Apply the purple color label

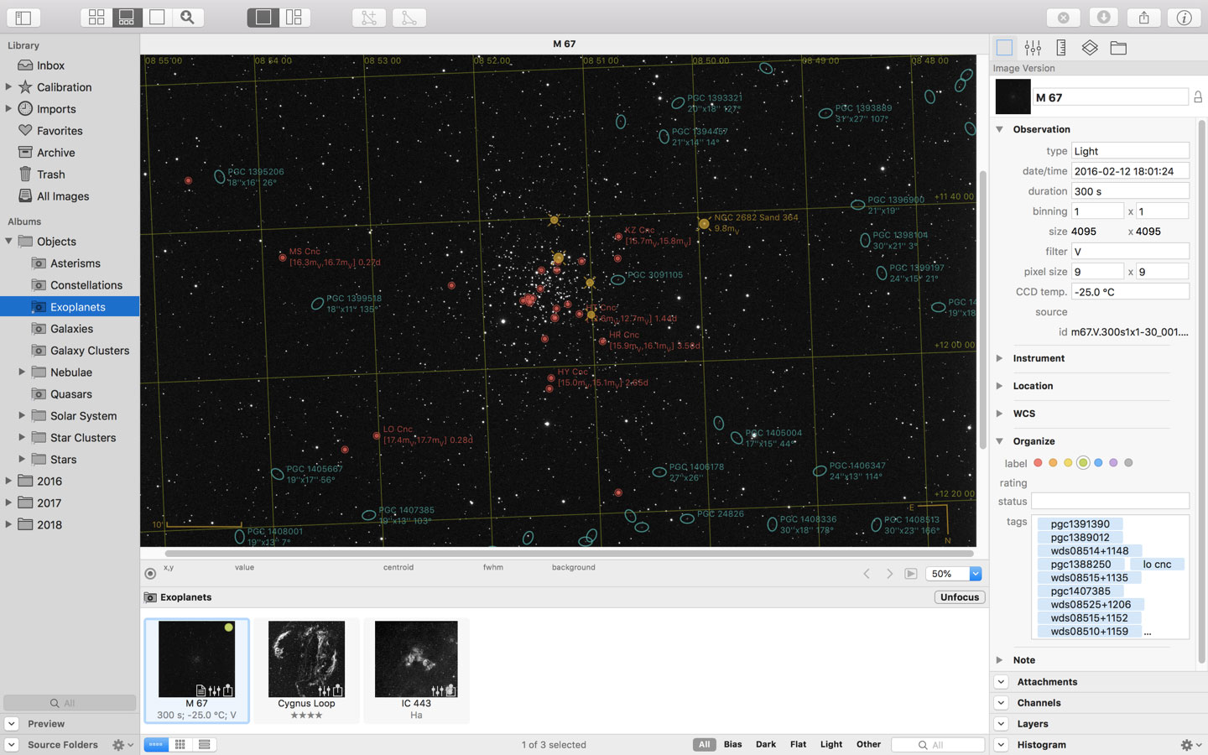tap(1113, 463)
